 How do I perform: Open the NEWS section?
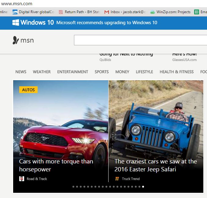pos(21,72)
